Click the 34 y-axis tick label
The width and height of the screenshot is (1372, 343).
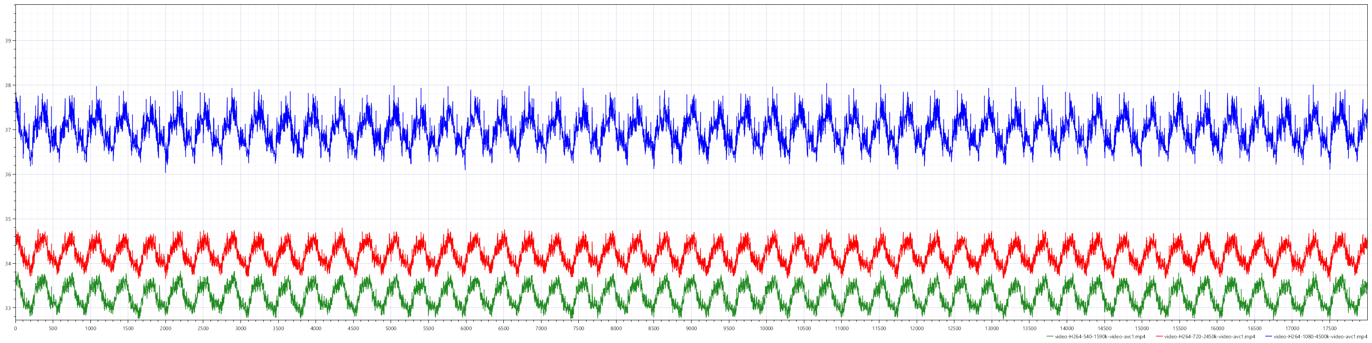point(8,264)
